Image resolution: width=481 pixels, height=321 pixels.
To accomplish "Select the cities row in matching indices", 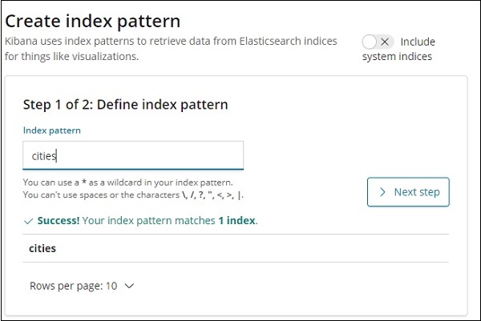I will click(x=42, y=248).
